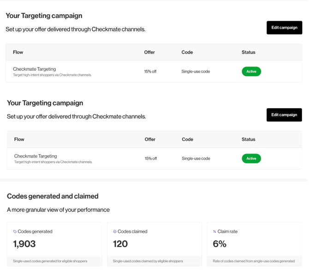Click the Active badge in the first table

[x=251, y=72]
